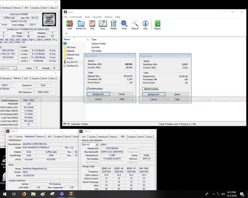The width and height of the screenshot is (248, 198).
Task: Open the WinRAR Tools menu
Action: [87, 17]
